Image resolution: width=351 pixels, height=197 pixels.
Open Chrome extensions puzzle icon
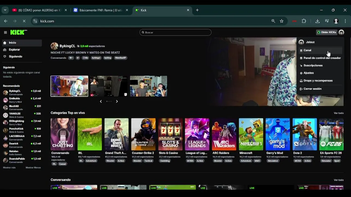(x=304, y=21)
